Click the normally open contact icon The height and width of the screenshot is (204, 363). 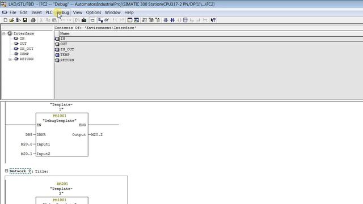(x=166, y=20)
